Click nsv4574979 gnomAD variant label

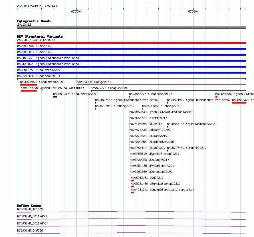click(199, 100)
